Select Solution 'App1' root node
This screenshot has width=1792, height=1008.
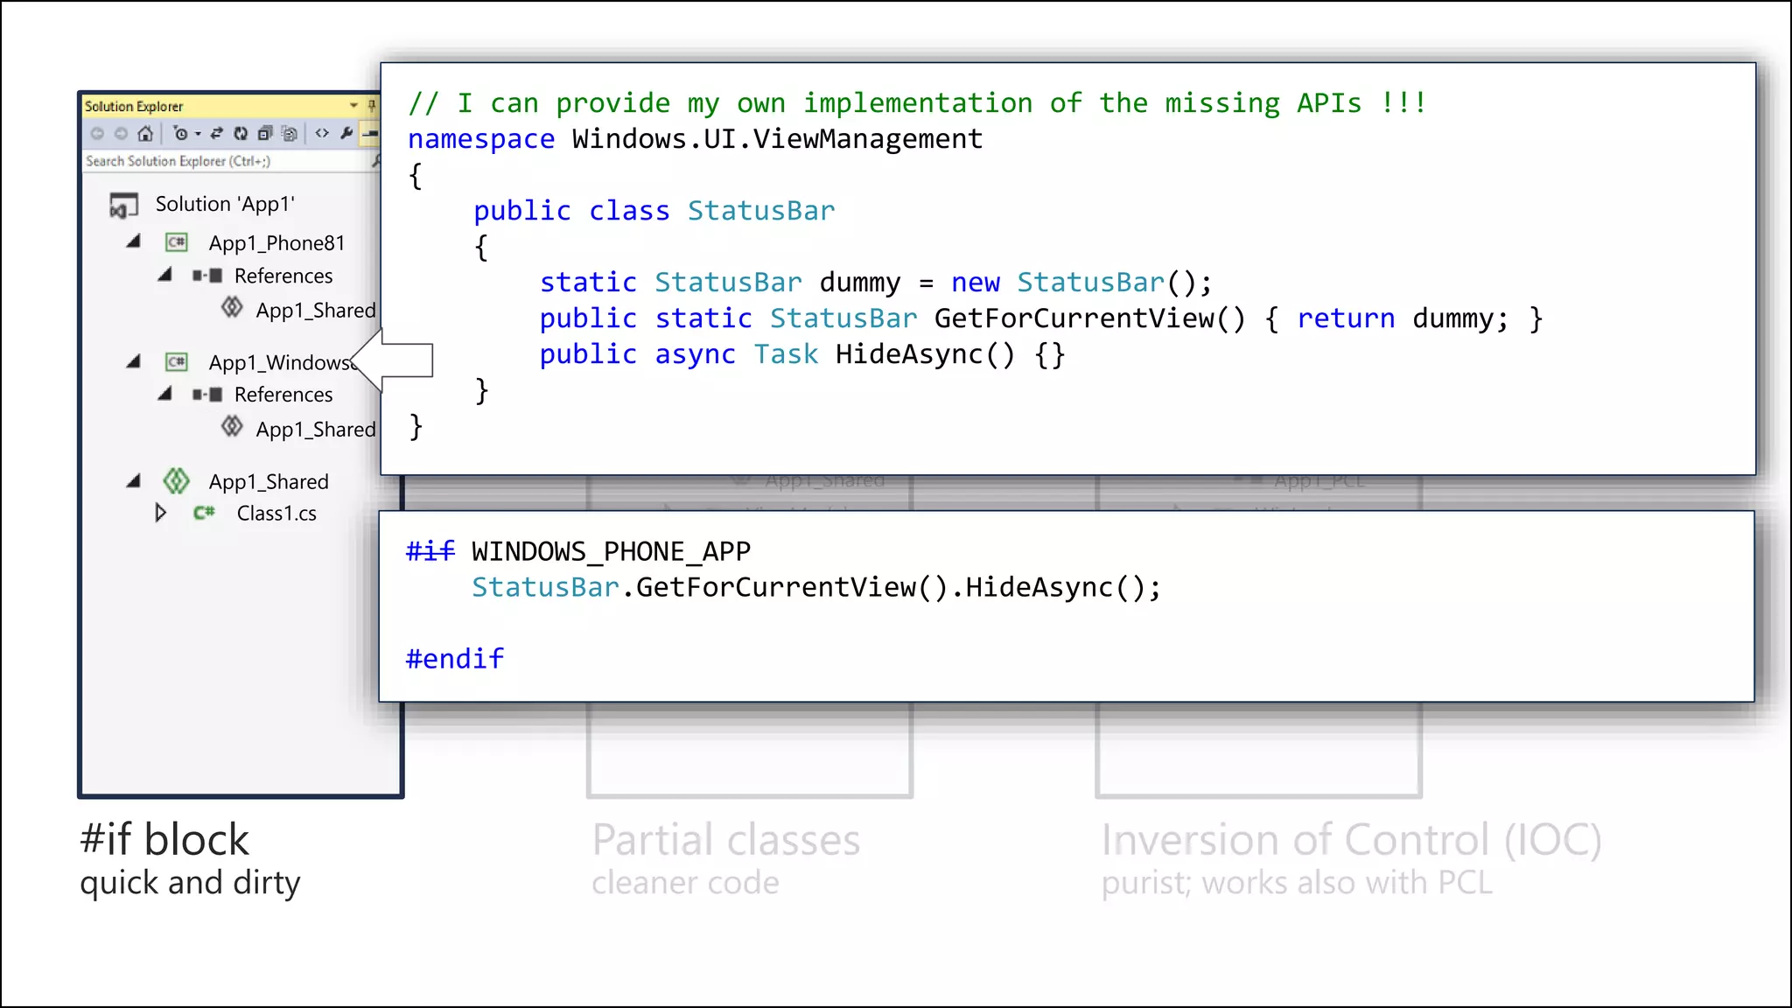pyautogui.click(x=225, y=204)
